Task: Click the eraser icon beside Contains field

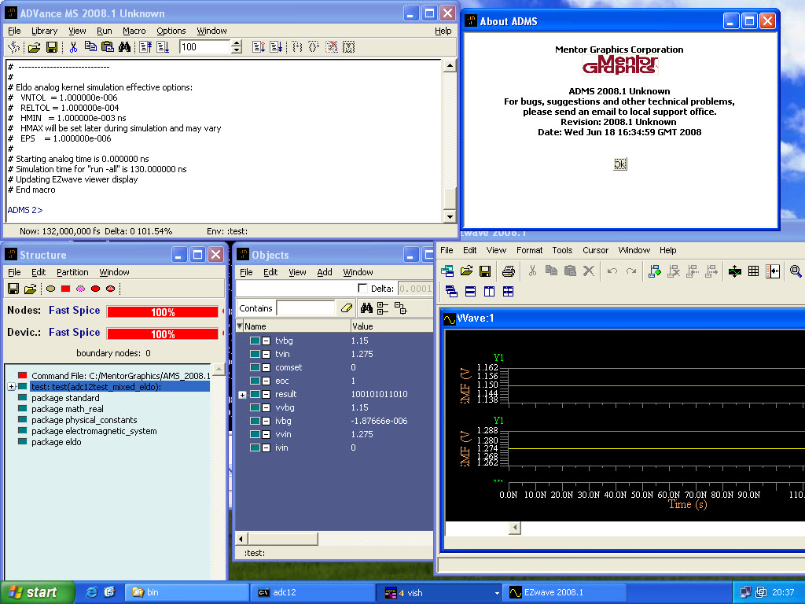Action: (347, 308)
